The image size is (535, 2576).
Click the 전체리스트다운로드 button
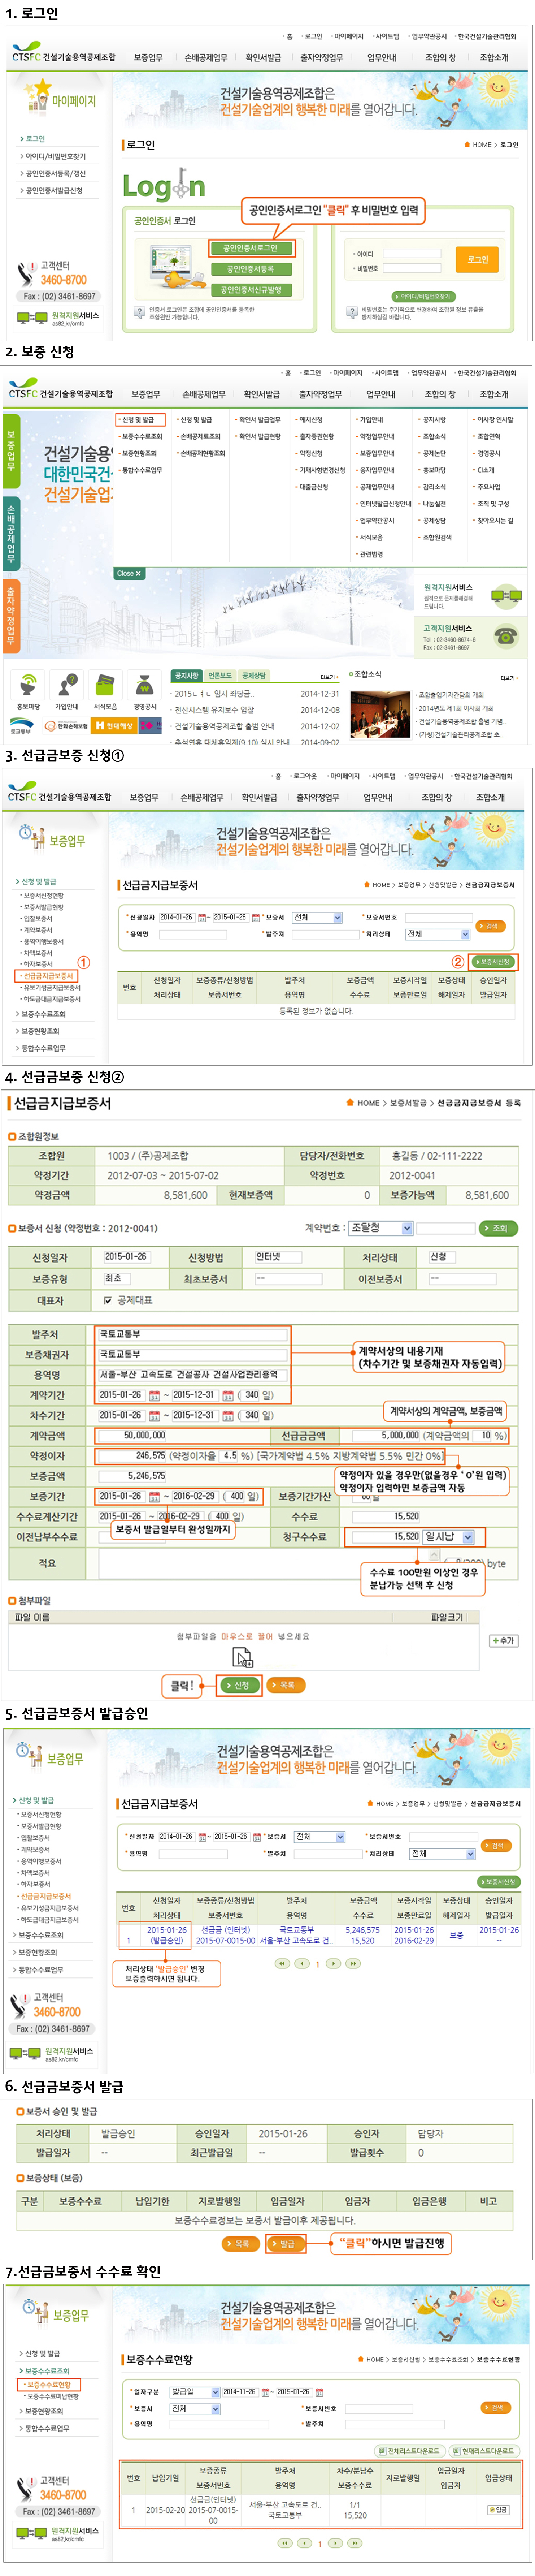pyautogui.click(x=410, y=2451)
